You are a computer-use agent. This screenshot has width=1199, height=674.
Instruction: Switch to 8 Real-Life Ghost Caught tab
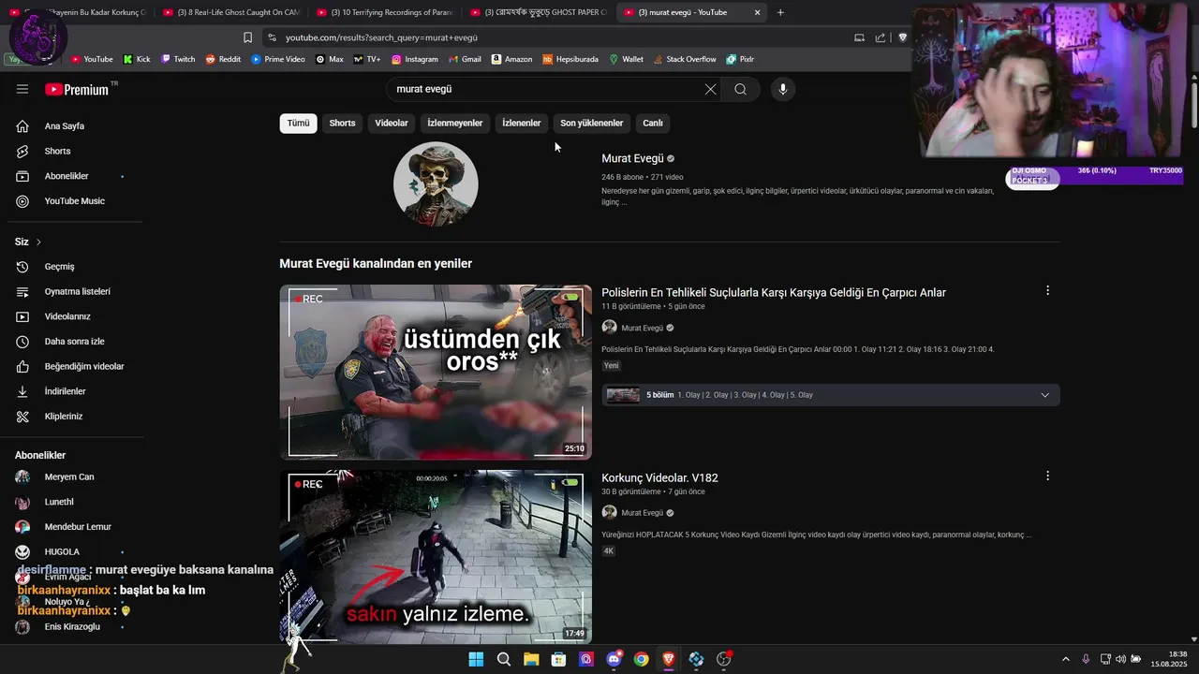(x=229, y=12)
